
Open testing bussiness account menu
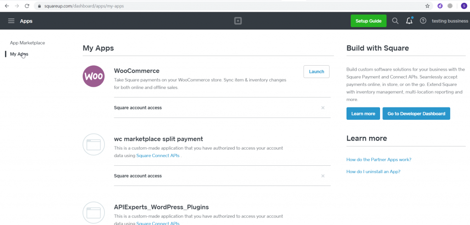[x=450, y=21]
